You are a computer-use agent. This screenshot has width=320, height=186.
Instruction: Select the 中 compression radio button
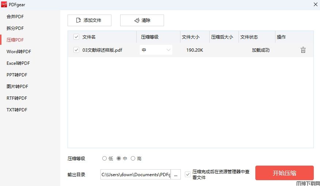[x=119, y=159]
